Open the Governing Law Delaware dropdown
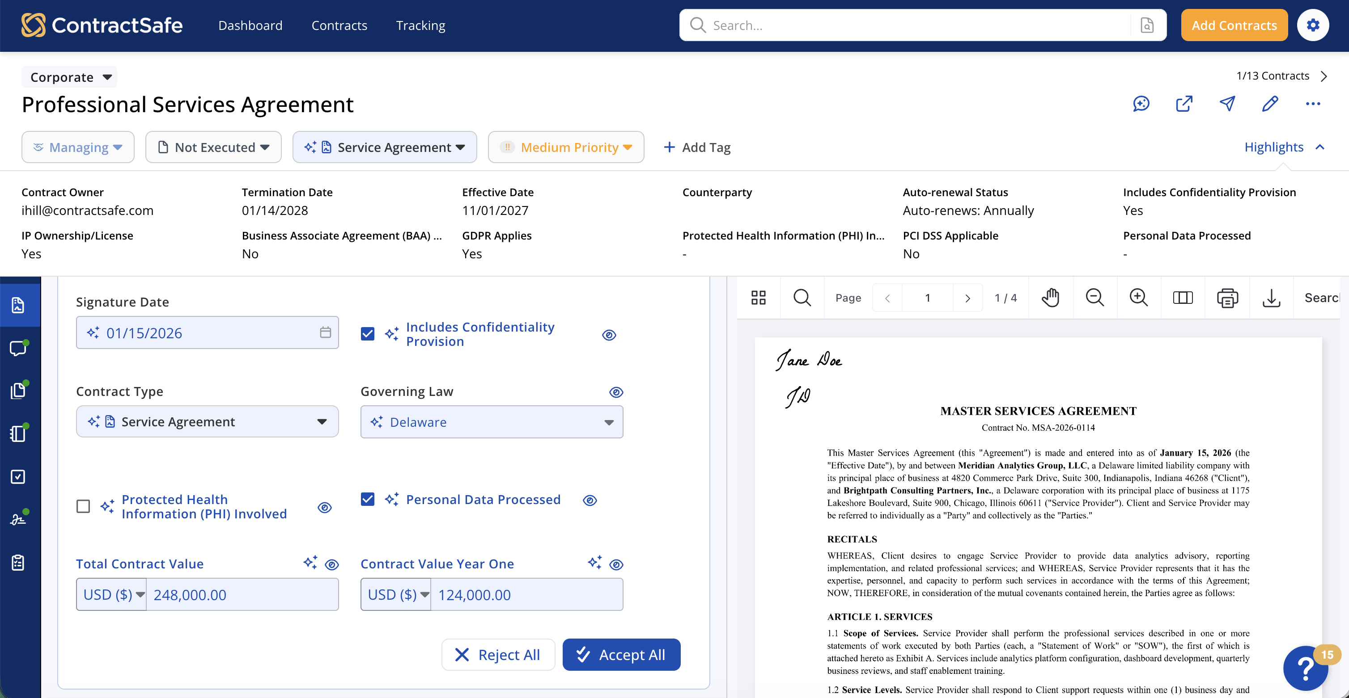The width and height of the screenshot is (1349, 698). coord(492,422)
